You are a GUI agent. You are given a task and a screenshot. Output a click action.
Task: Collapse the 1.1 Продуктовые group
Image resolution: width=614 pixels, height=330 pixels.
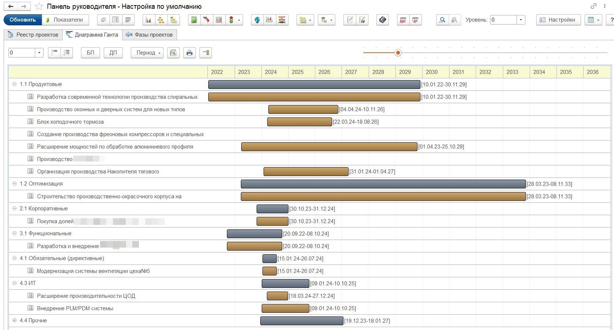pos(15,84)
